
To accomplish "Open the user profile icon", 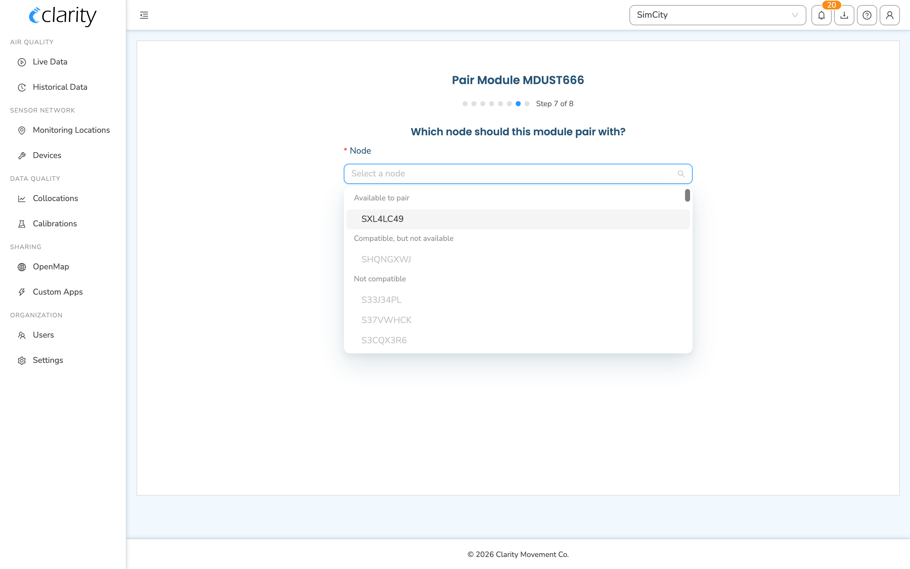I will click(x=890, y=15).
